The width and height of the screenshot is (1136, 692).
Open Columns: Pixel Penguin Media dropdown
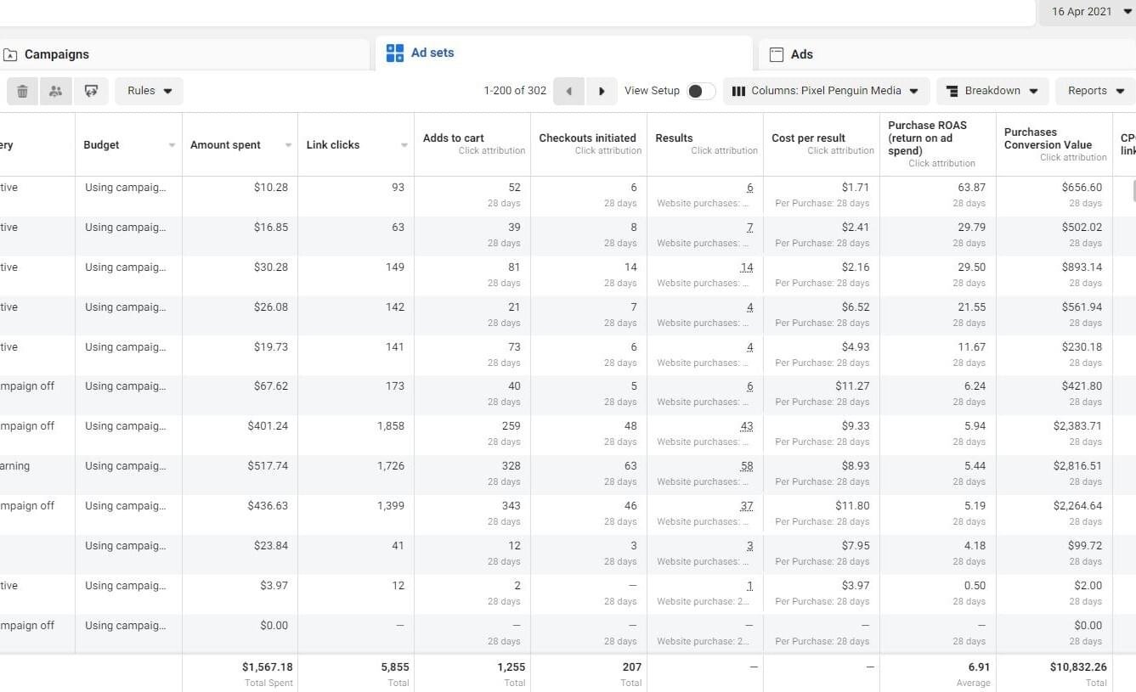click(x=824, y=91)
